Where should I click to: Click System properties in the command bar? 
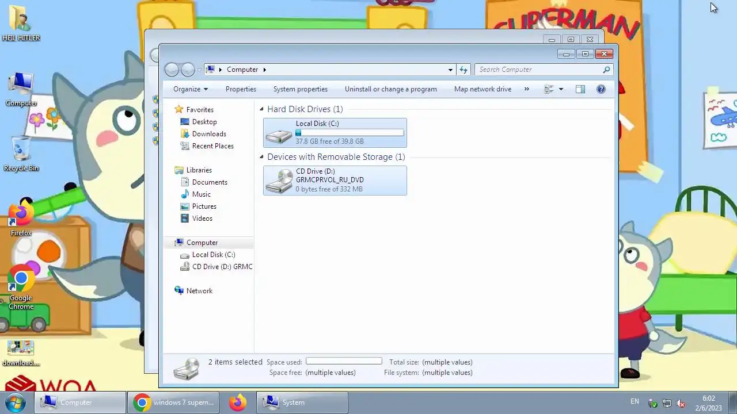pyautogui.click(x=301, y=89)
